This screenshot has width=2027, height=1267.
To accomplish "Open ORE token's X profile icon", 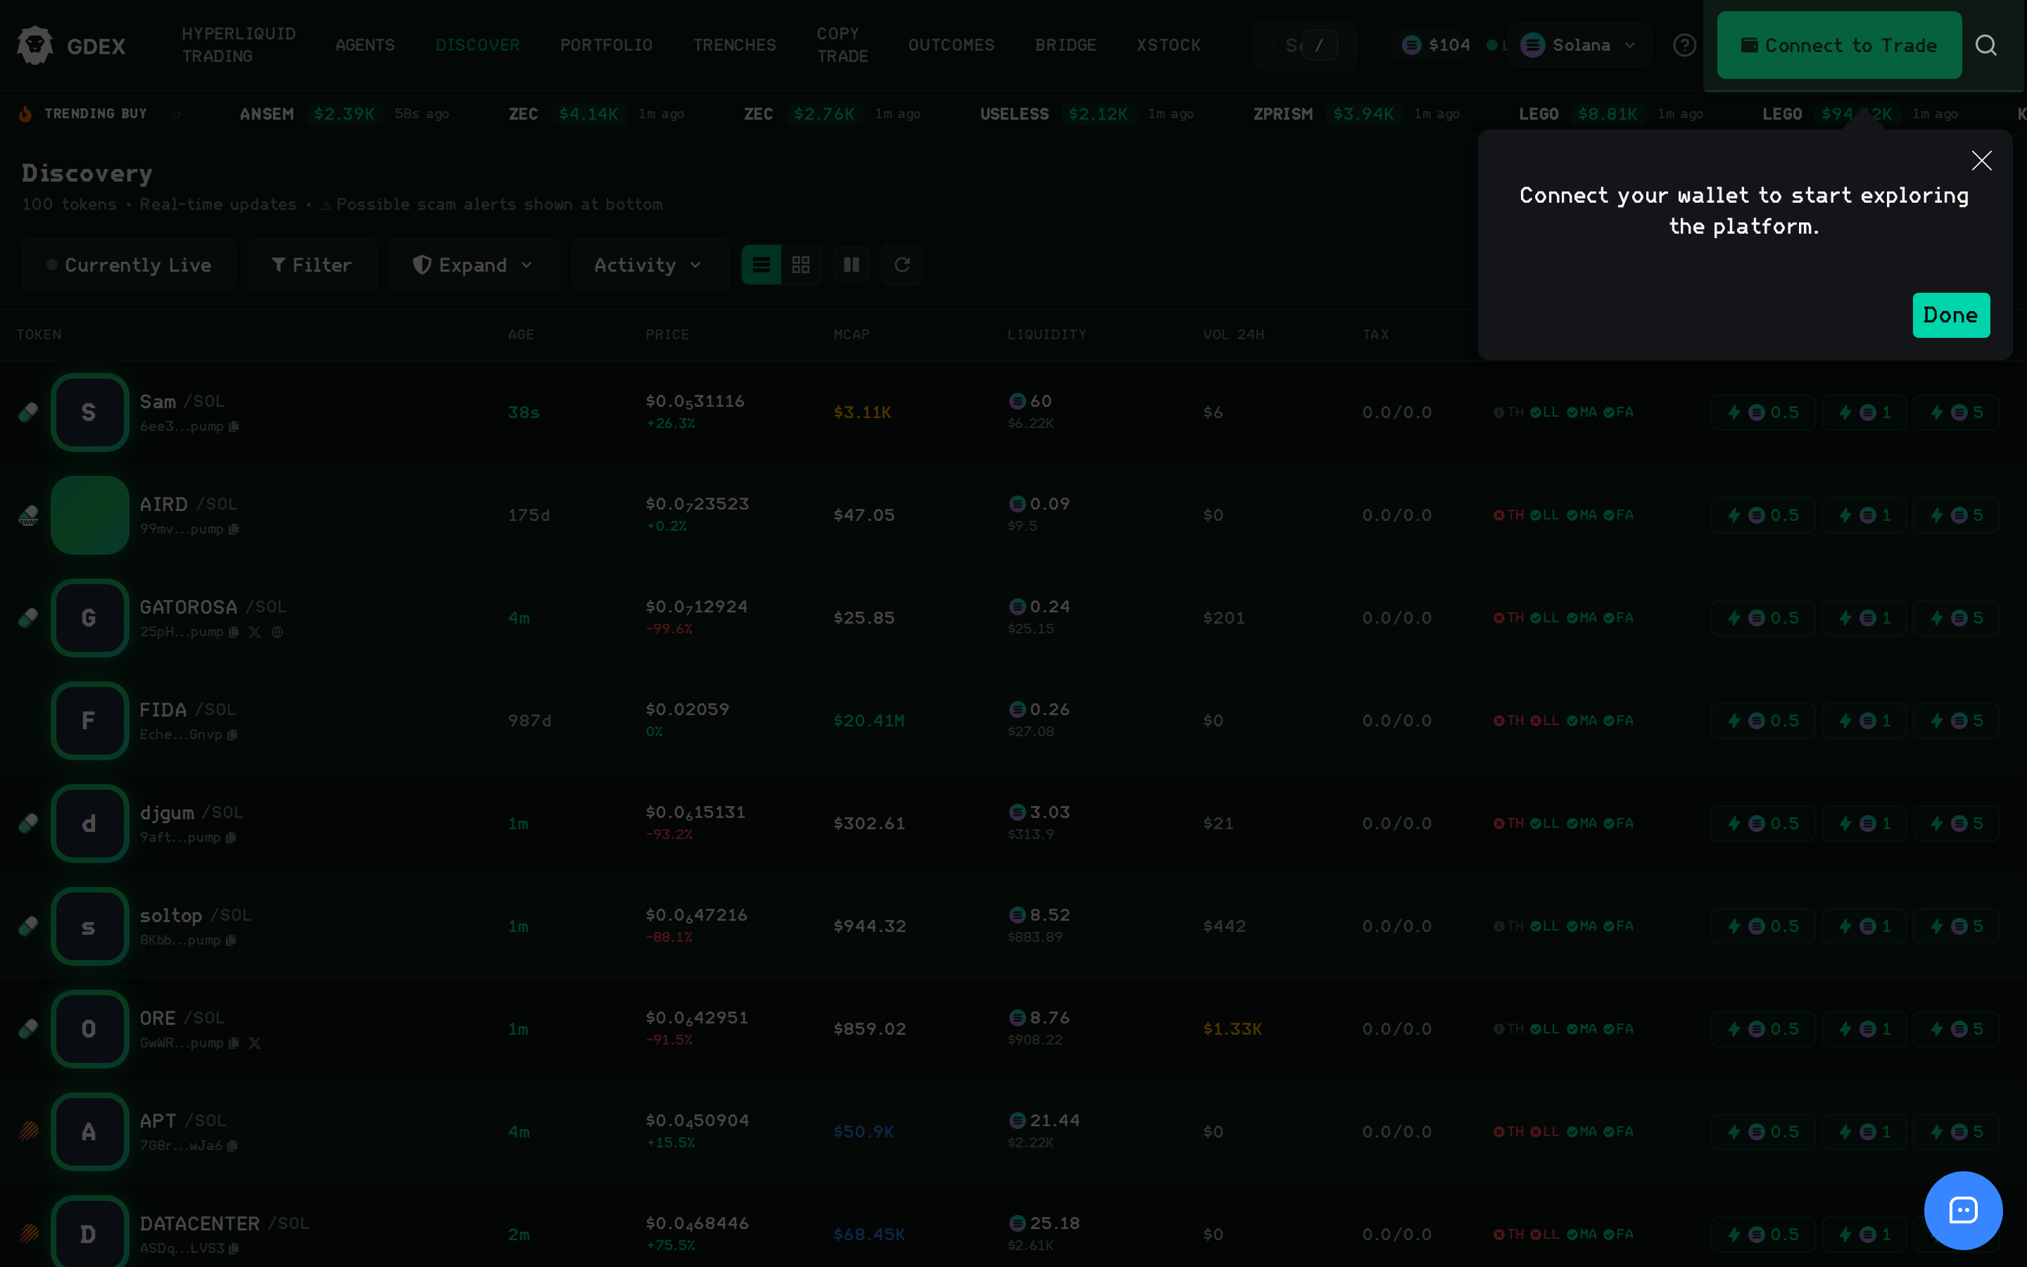I will (255, 1043).
